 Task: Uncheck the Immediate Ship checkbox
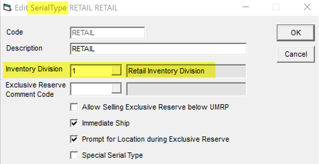coord(74,123)
